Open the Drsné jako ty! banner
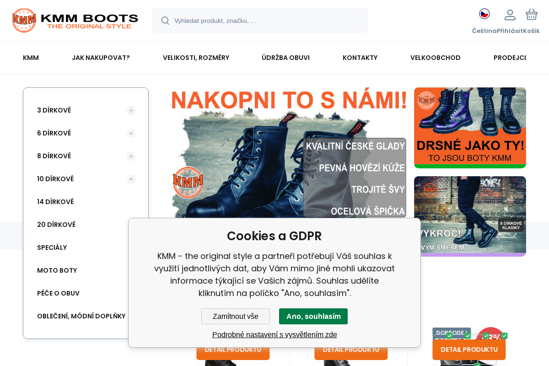549x366 pixels. click(470, 128)
